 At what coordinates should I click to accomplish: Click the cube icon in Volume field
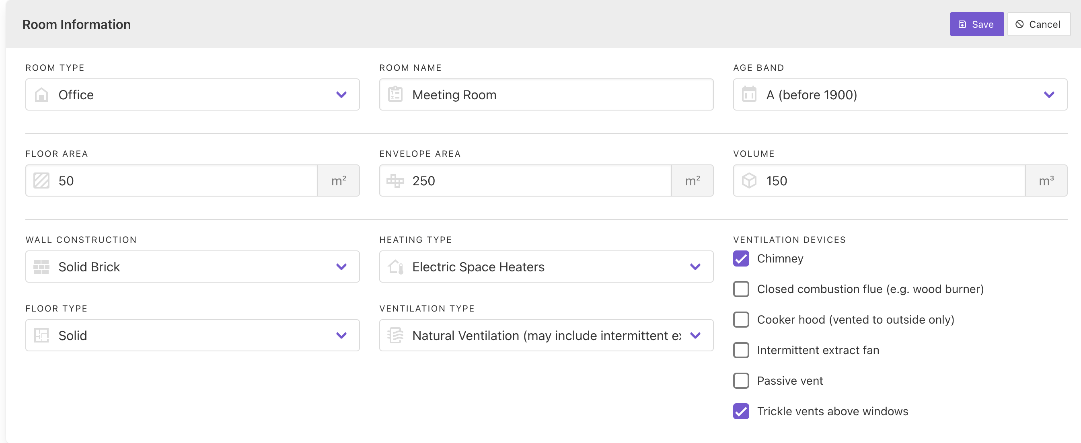pos(749,181)
